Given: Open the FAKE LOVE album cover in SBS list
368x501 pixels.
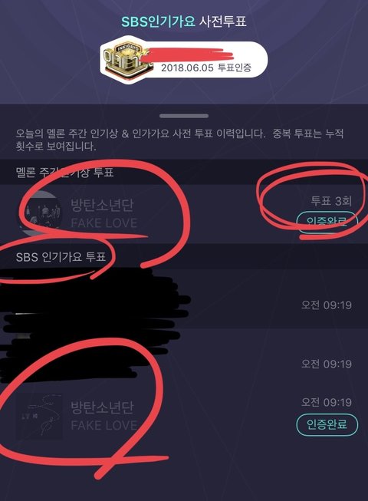Looking at the screenshot, I should [39, 417].
